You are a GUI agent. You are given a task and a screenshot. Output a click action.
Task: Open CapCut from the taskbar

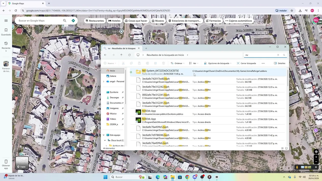coord(217,177)
